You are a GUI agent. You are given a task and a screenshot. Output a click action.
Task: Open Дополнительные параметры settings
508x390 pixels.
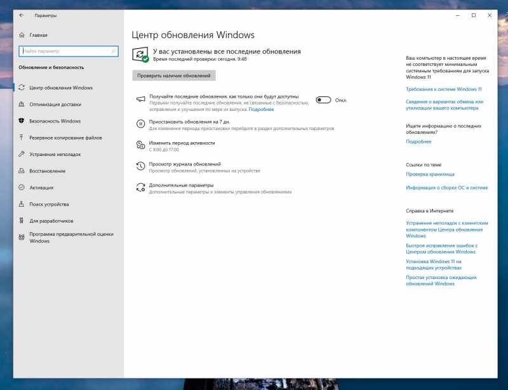181,185
